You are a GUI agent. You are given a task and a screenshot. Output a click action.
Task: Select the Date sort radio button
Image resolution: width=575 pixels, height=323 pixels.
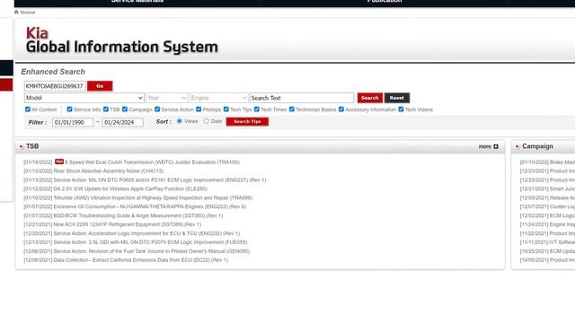[x=207, y=121]
